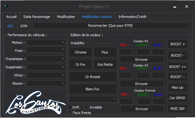
Task: Click Envoyer under Couleur #2
Action: (x=142, y=84)
